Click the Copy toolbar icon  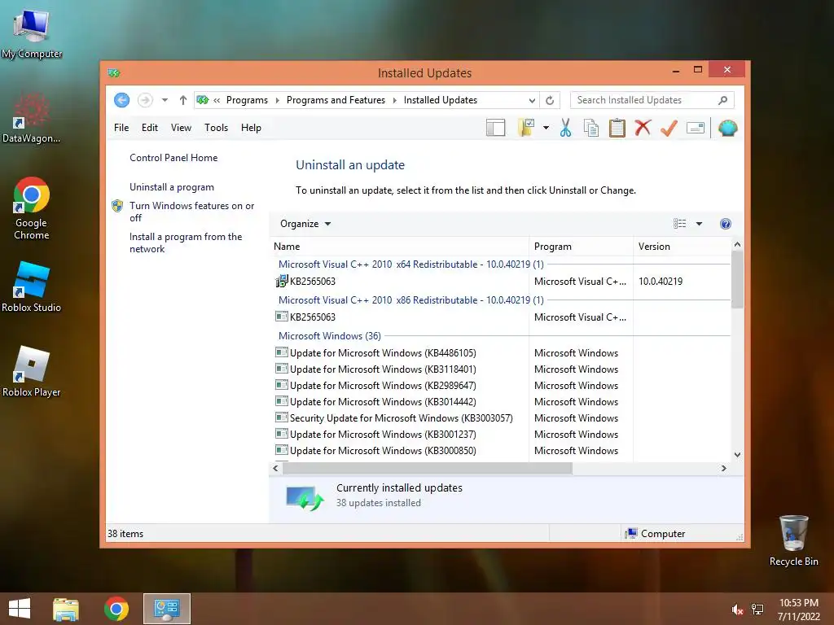tap(591, 128)
